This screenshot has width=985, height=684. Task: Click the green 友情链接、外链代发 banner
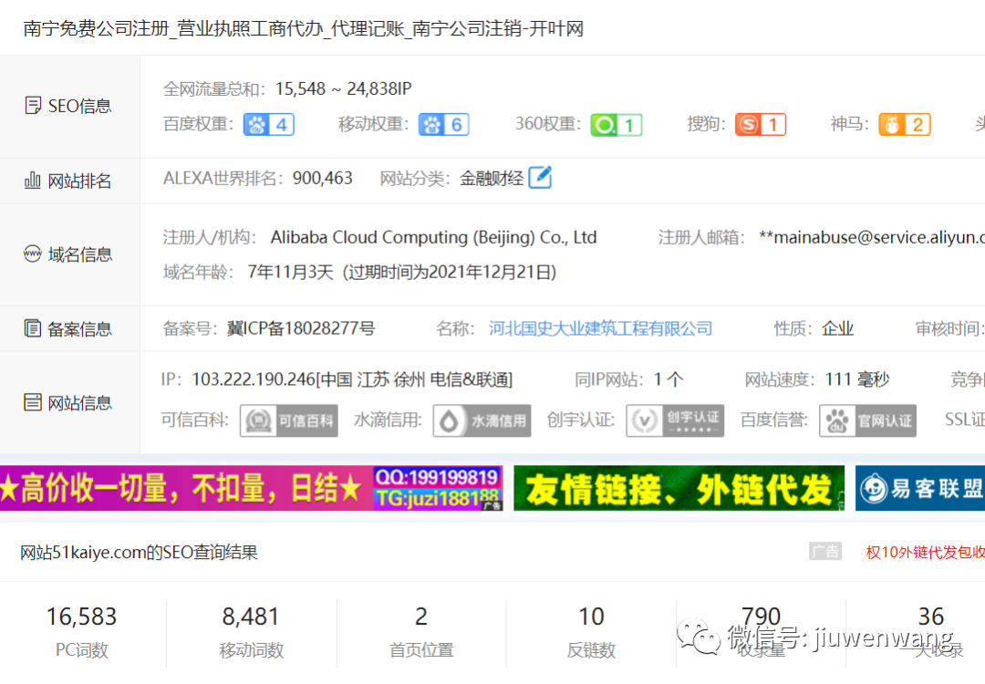(679, 488)
